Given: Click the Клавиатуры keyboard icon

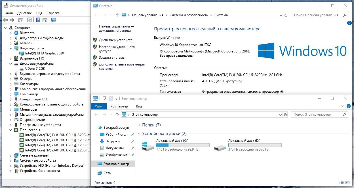Looking at the screenshot, I should (x=17, y=84).
